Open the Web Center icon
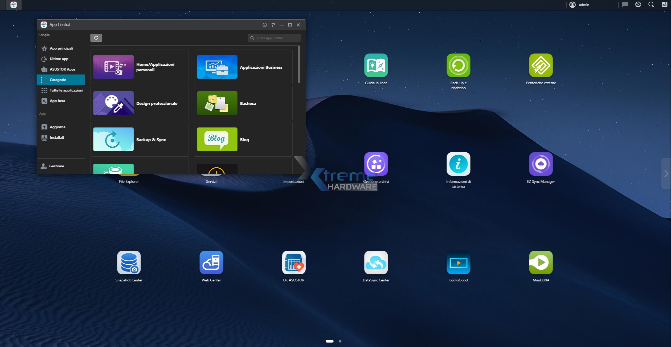This screenshot has width=671, height=347. (x=211, y=263)
